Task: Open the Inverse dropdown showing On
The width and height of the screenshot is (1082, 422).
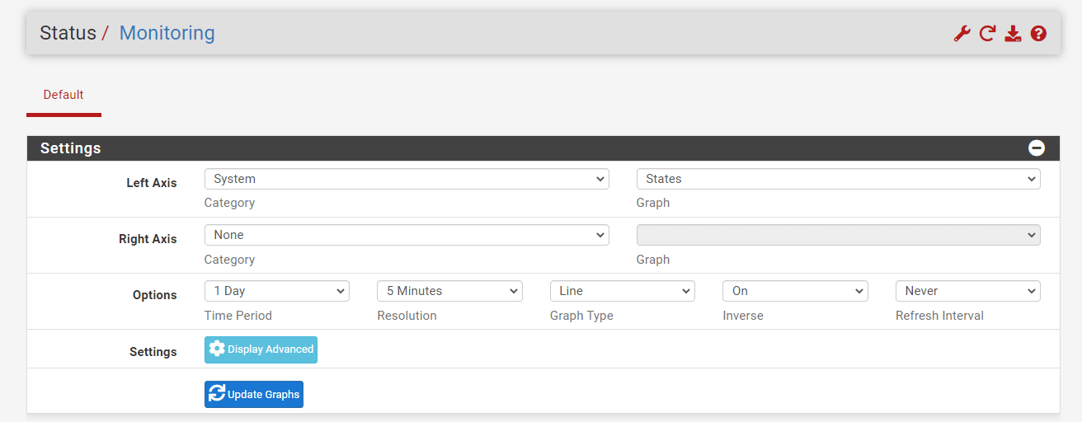Action: pos(795,291)
